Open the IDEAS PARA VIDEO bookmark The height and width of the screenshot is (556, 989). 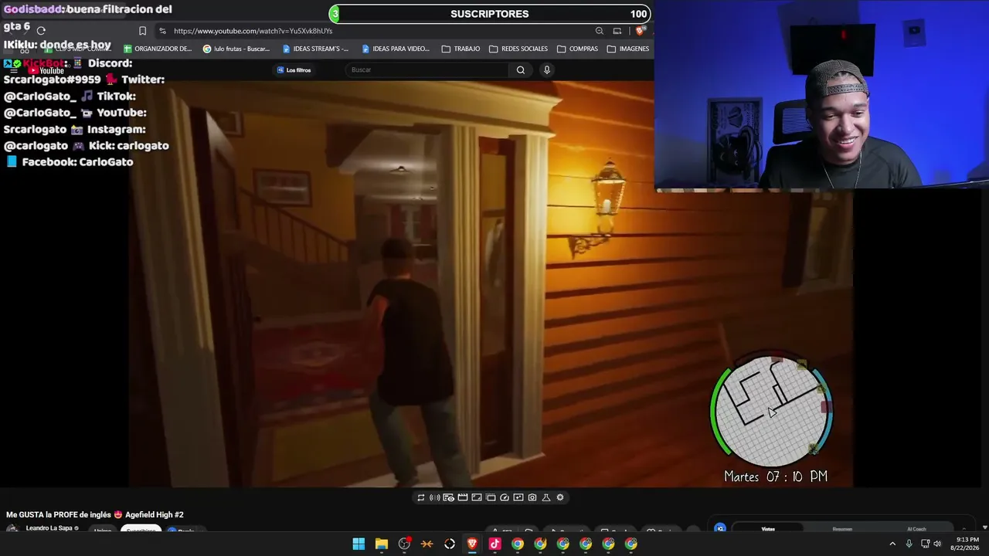click(395, 49)
